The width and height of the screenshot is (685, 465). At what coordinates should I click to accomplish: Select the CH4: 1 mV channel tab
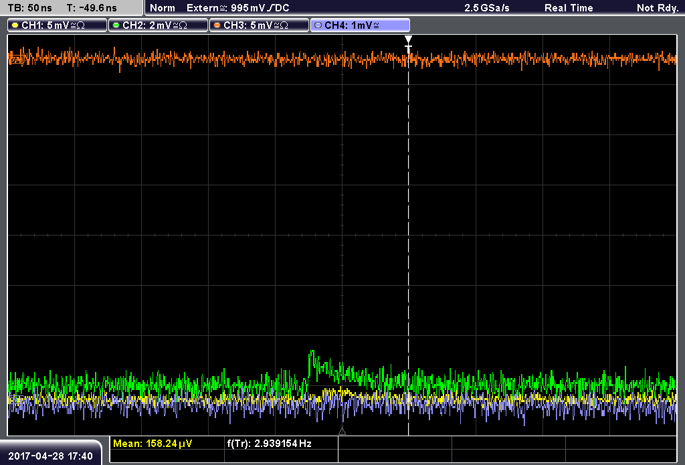click(360, 25)
